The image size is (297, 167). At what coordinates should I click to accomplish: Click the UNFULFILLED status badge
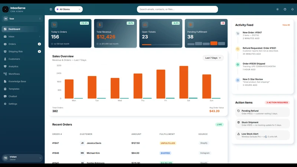(x=168, y=143)
